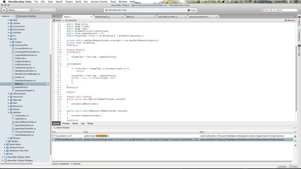The width and height of the screenshot is (301, 169).
Task: Open the Default runtime target dropdown
Action: click(x=44, y=10)
